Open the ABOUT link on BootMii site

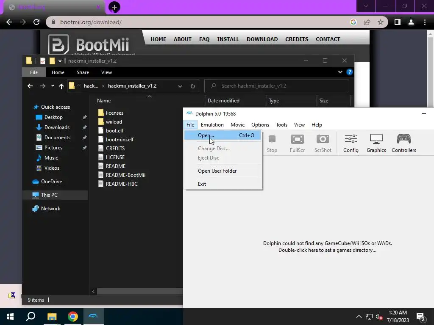coord(182,39)
